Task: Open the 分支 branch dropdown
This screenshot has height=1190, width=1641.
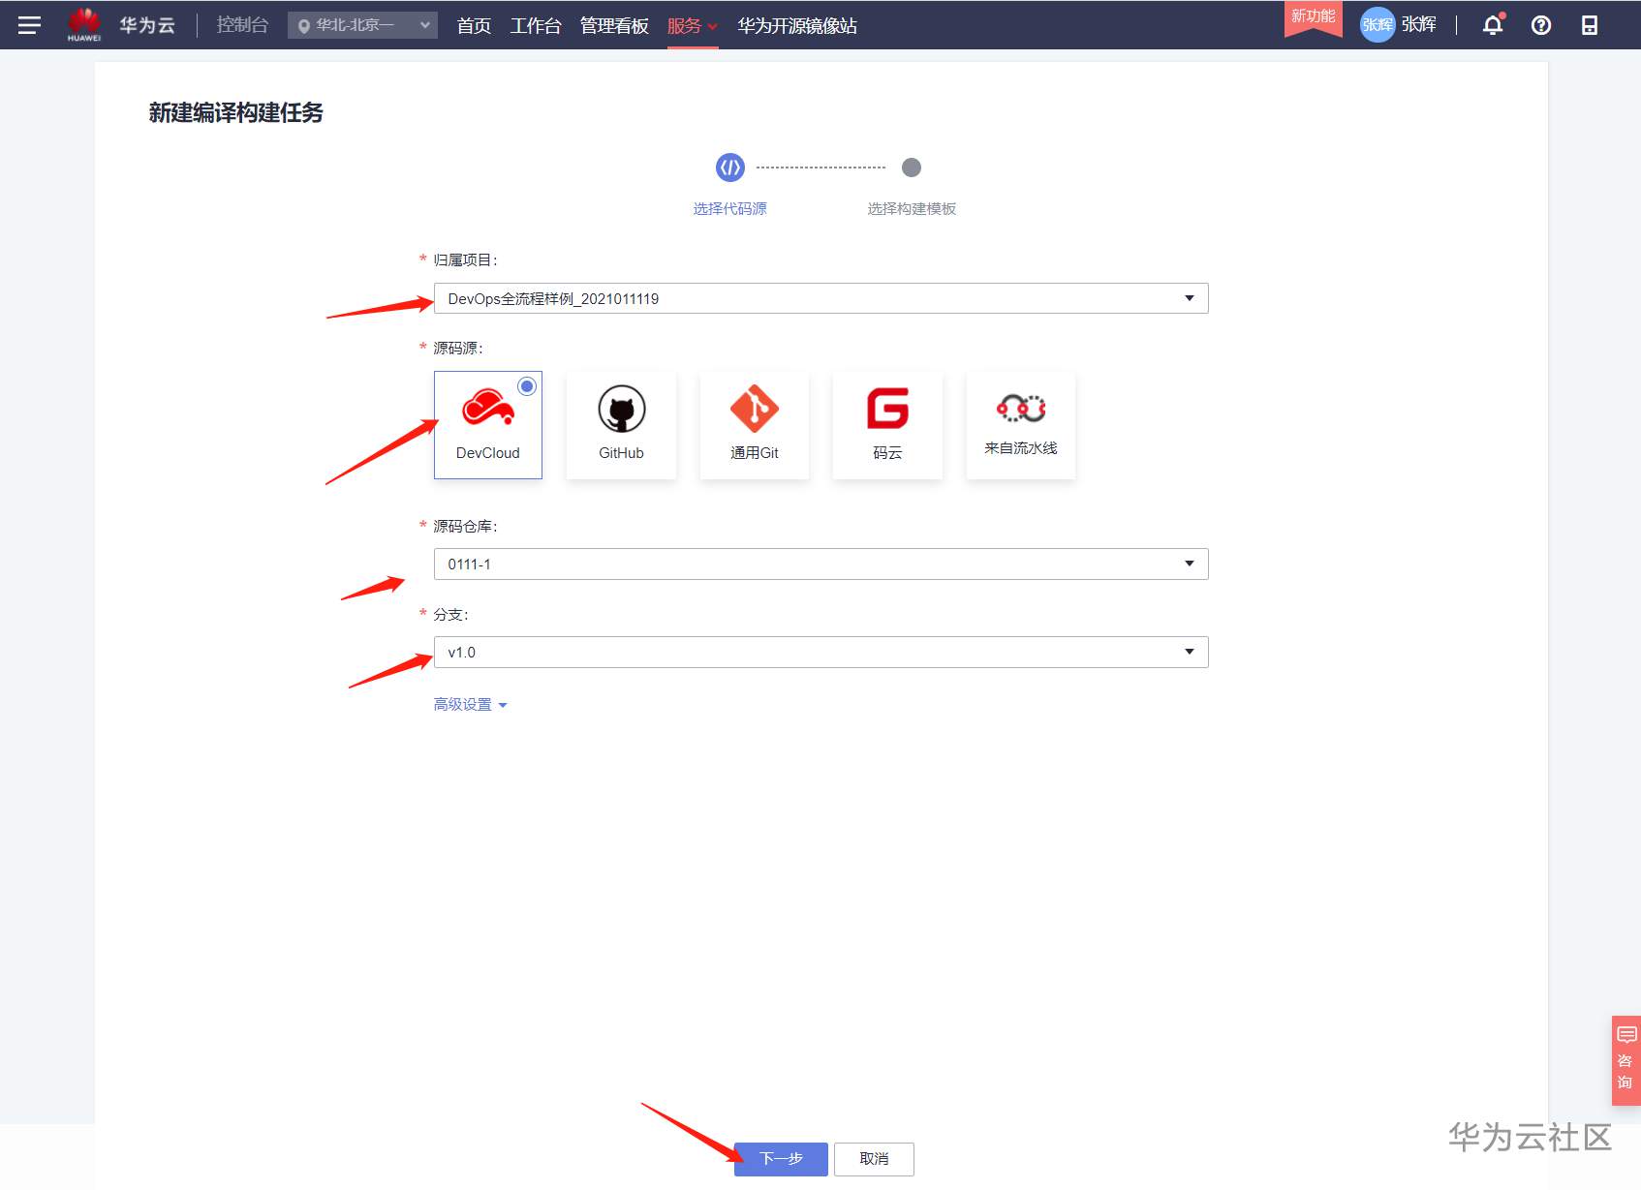Action: point(820,652)
